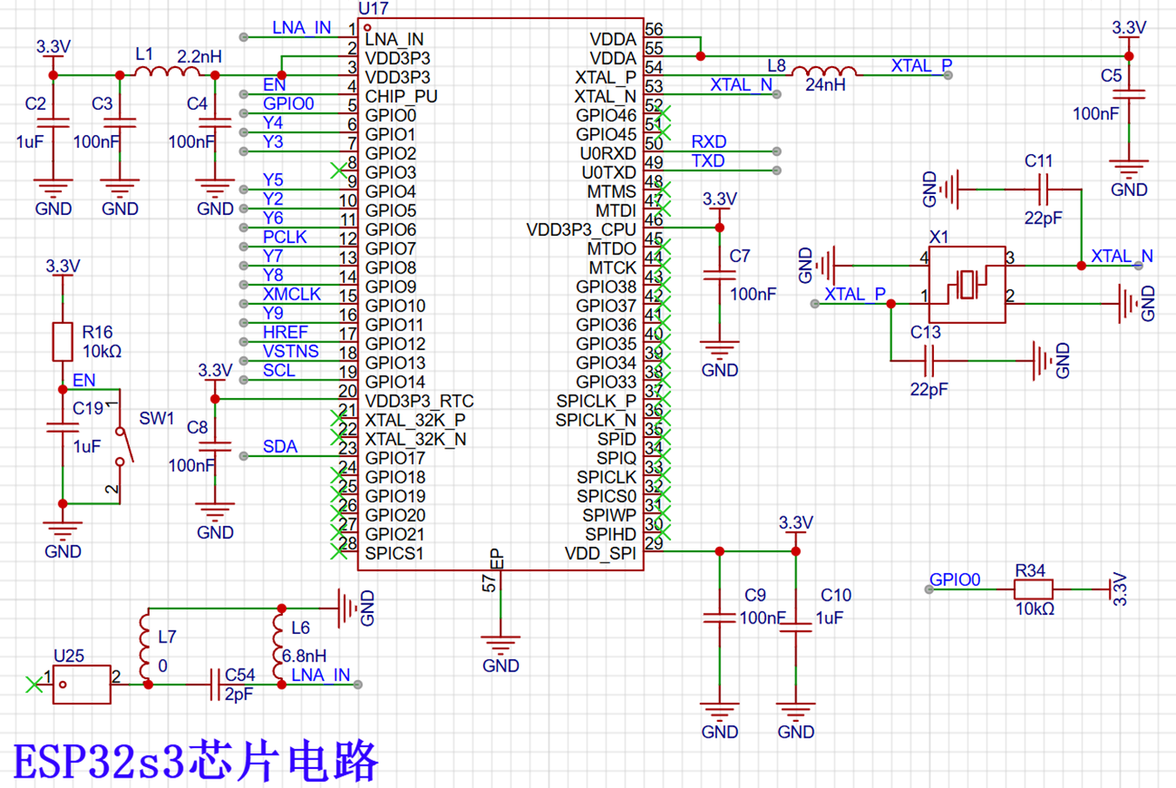Click the U25 antenna connector box

(x=82, y=684)
